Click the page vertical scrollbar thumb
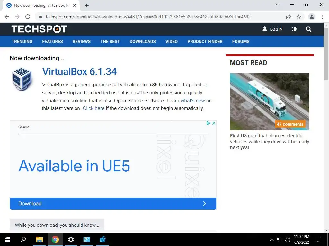Screen dimensions: 329x246 pos(326,54)
